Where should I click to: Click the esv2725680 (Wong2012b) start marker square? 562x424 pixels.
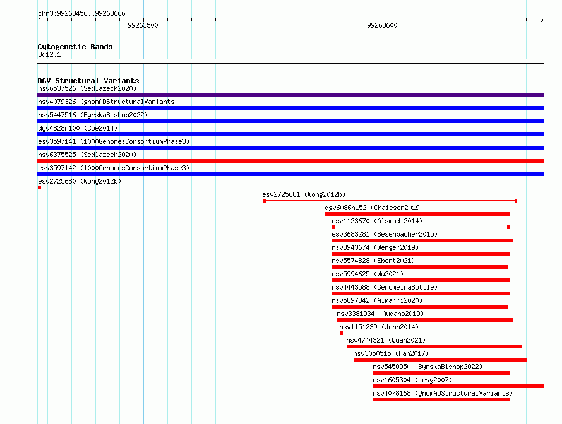(39, 187)
